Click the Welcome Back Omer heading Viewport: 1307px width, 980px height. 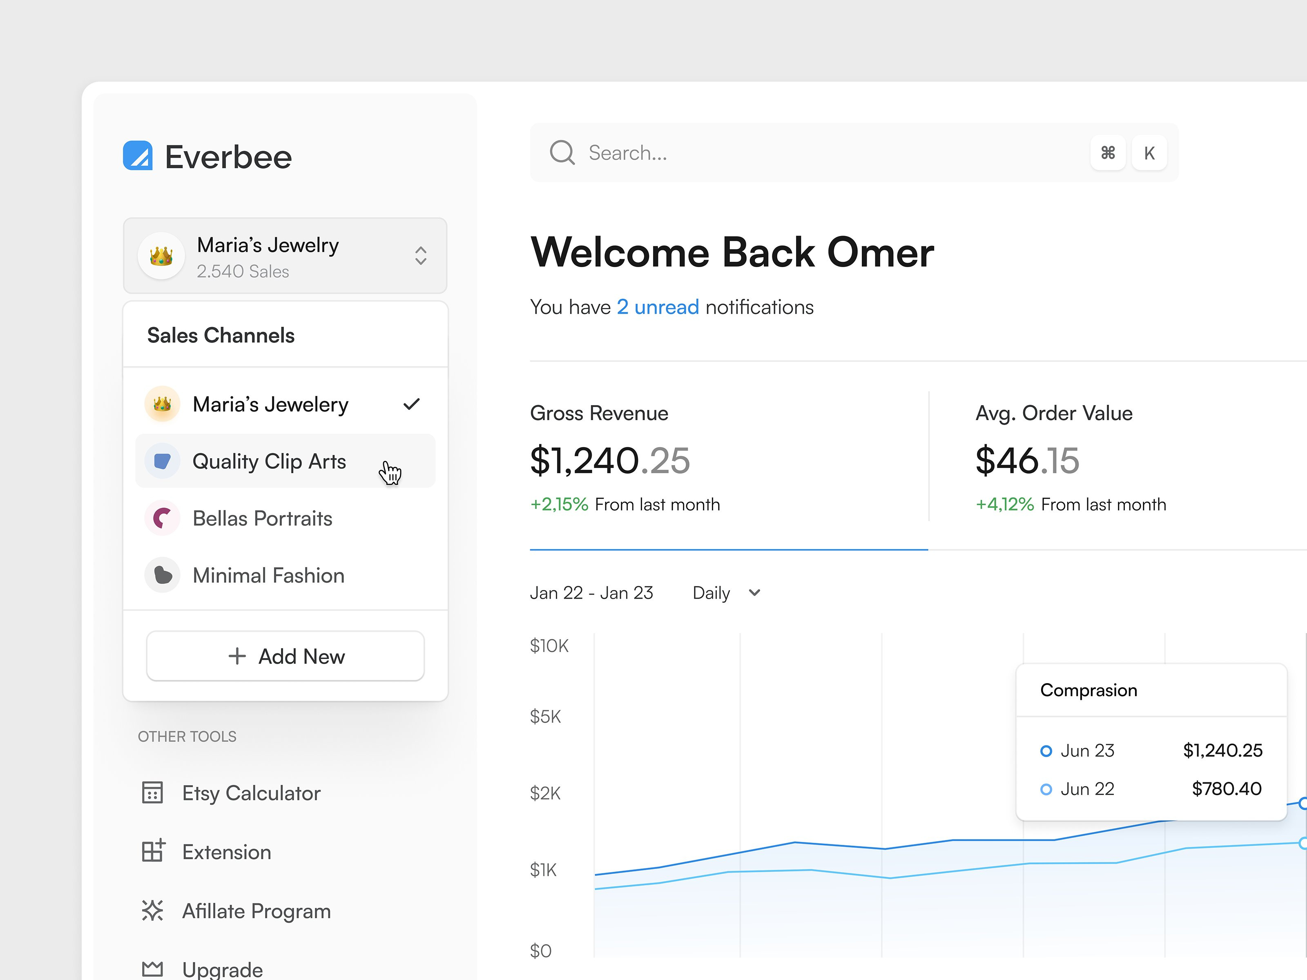click(x=732, y=252)
